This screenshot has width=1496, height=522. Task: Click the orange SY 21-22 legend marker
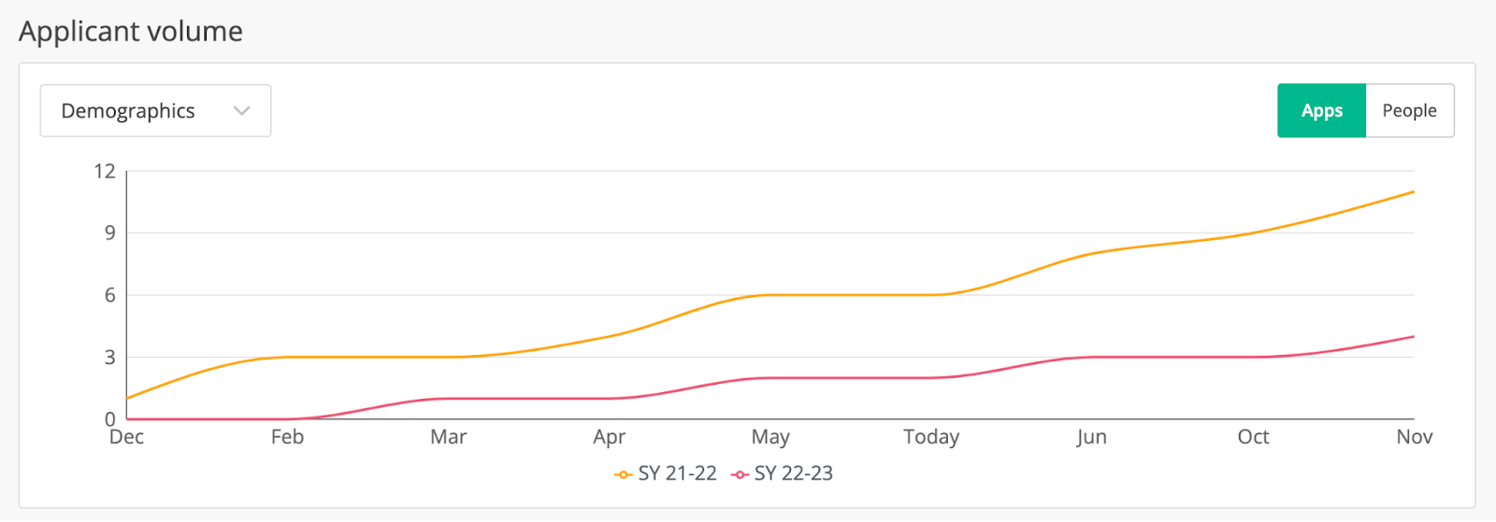(x=624, y=474)
